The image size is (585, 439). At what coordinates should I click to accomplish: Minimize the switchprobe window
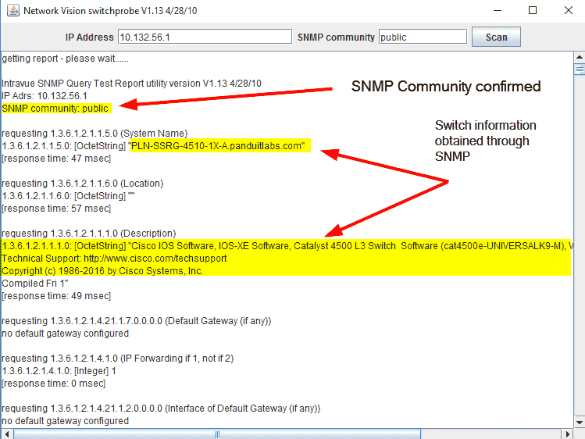tap(498, 10)
